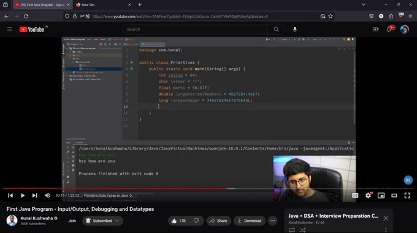The width and height of the screenshot is (417, 233).
Task: Click the address bar URL
Action: coord(180,16)
